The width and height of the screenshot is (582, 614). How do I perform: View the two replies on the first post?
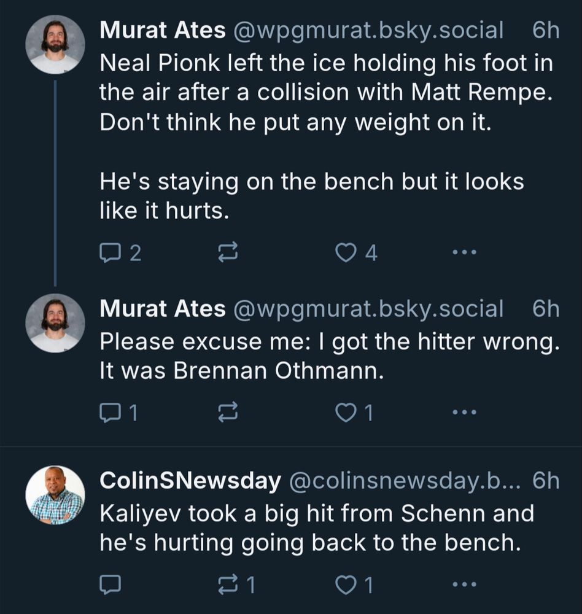point(126,250)
